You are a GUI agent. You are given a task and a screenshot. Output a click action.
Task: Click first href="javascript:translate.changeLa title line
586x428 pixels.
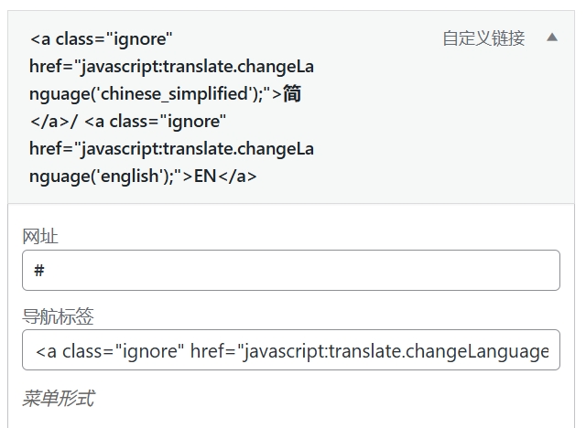tap(171, 67)
